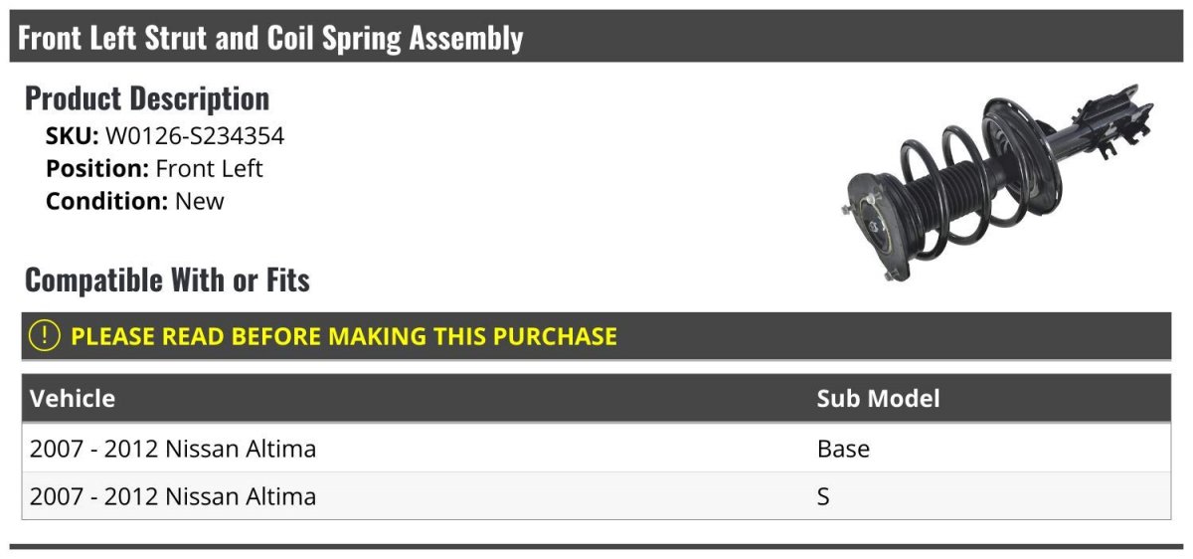Viewport: 1193px width, 559px height.
Task: Click the "Compatible With or Fits" heading
Action: [167, 280]
